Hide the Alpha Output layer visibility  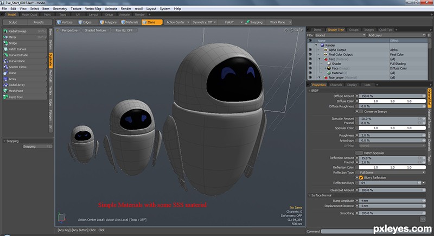point(310,50)
